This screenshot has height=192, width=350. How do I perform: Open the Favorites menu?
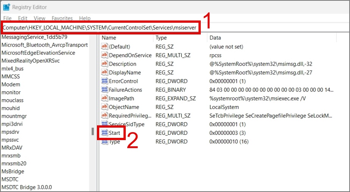[62, 18]
